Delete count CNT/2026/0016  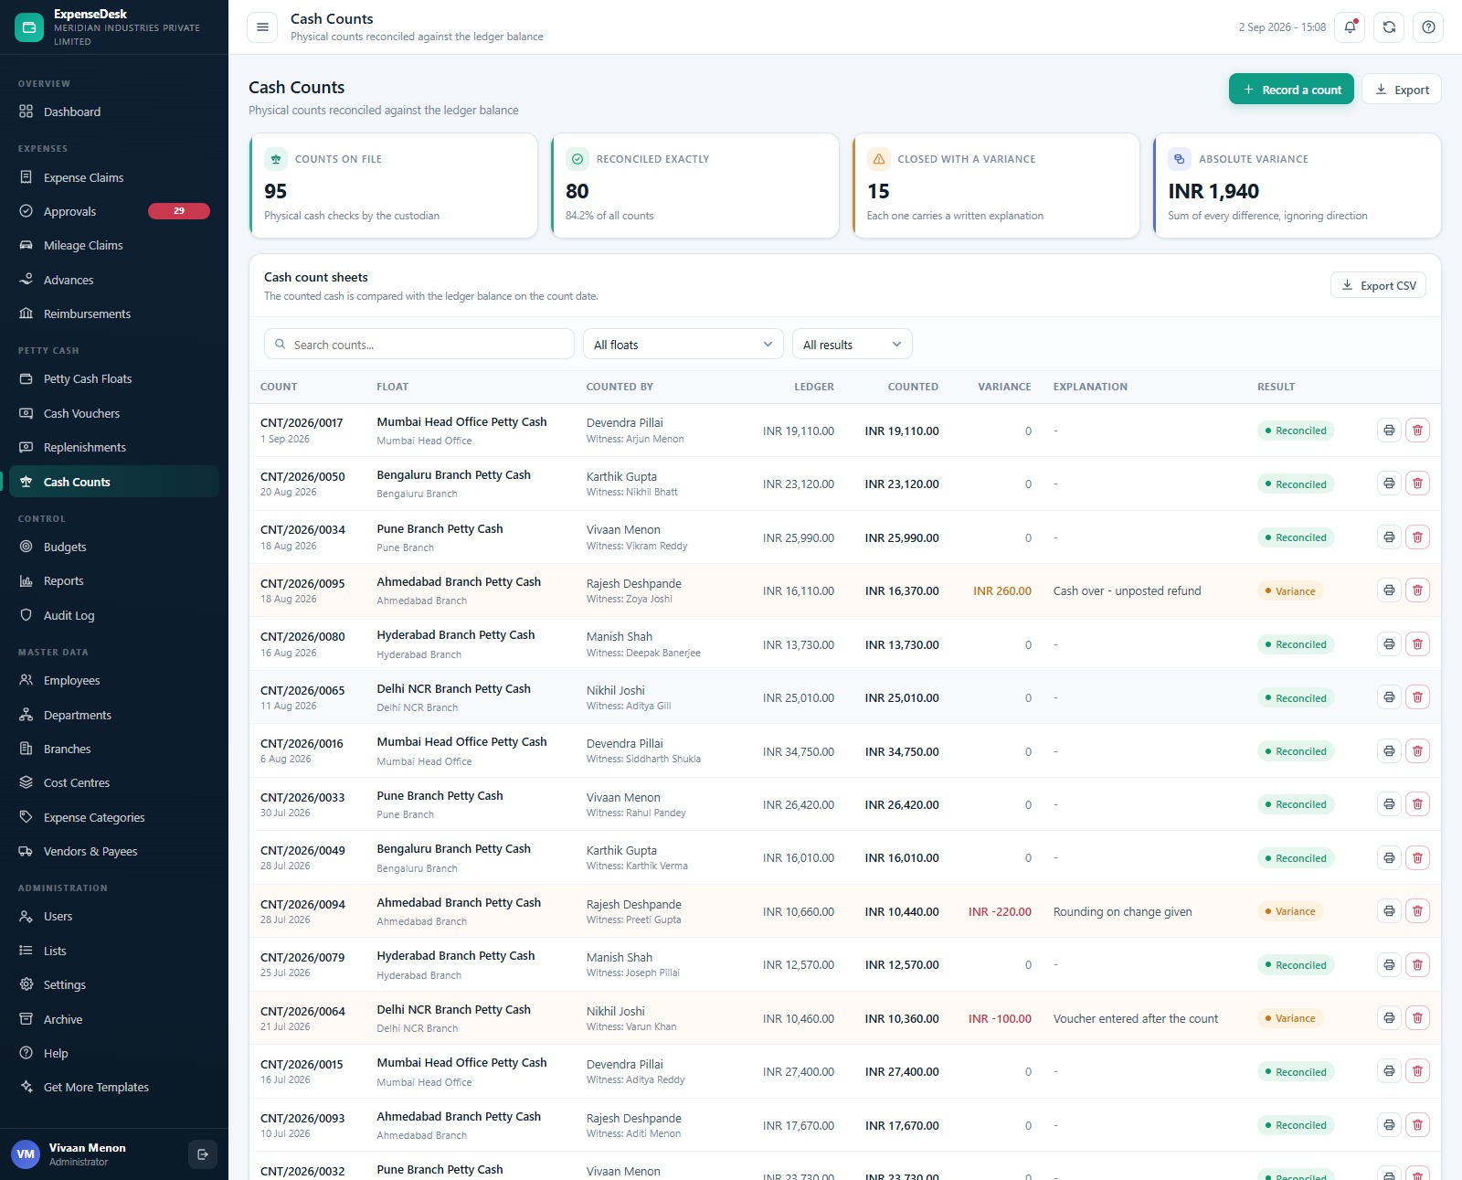pyautogui.click(x=1417, y=751)
